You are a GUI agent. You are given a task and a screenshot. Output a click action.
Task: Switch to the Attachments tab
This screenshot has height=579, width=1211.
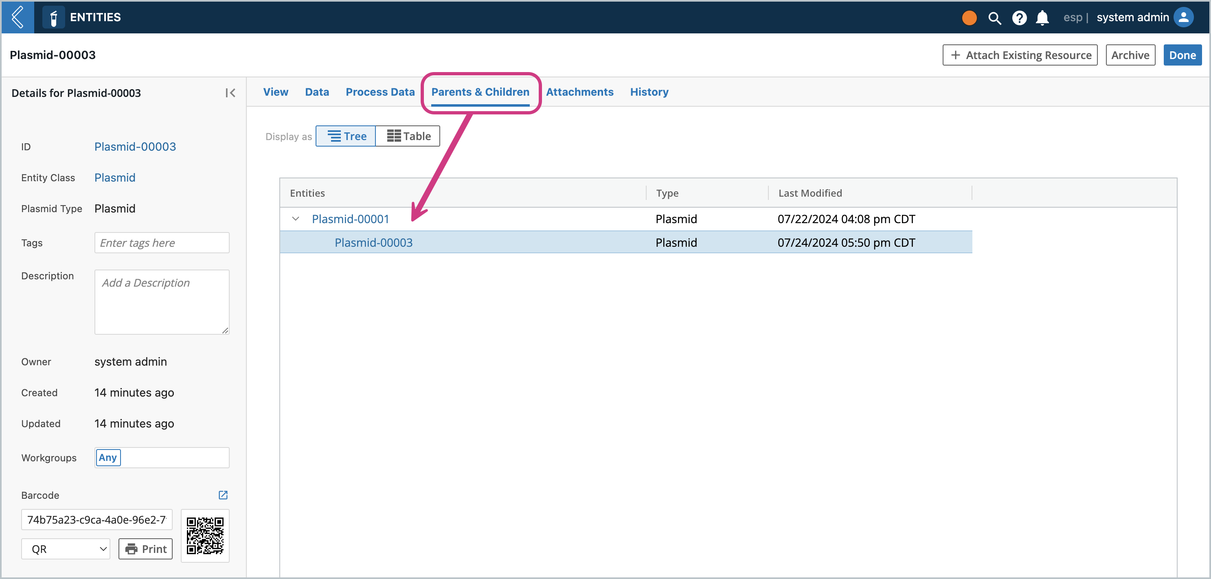click(580, 92)
